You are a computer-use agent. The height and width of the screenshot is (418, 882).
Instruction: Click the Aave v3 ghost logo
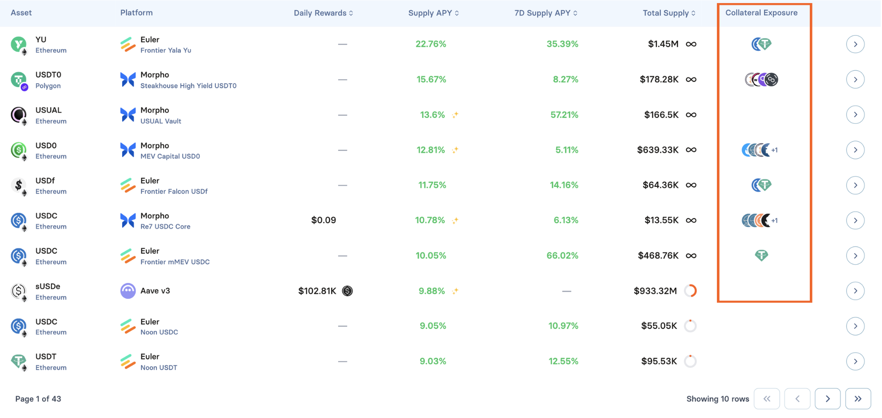click(128, 291)
